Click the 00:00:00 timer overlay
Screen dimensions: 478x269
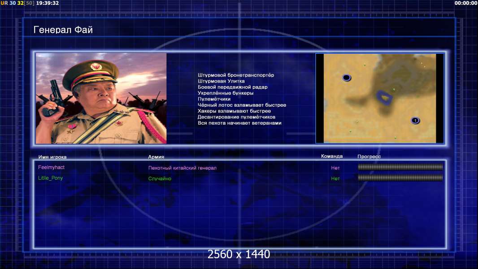(466, 3)
